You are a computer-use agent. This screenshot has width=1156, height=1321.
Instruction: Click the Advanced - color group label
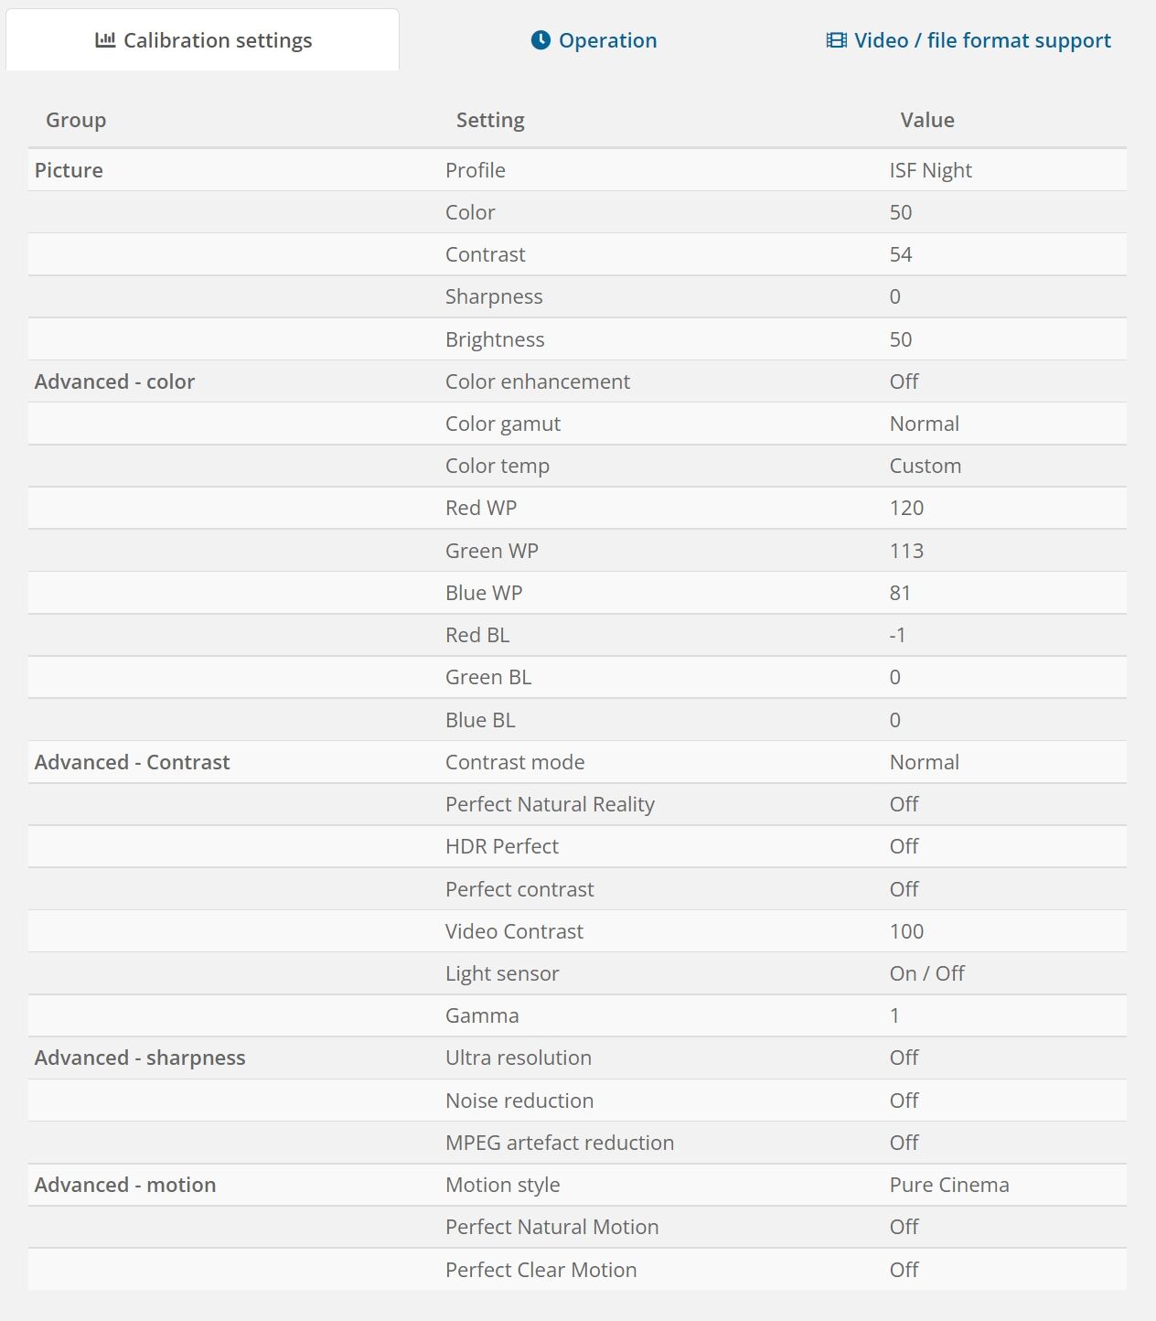click(x=114, y=381)
